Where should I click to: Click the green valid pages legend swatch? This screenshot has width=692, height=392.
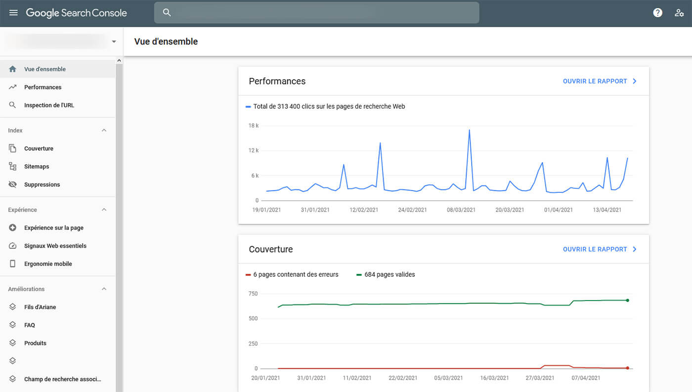359,274
